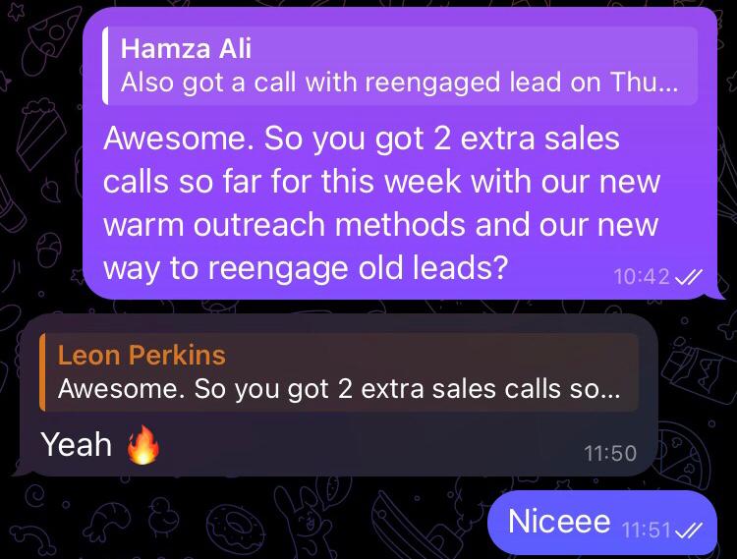The image size is (737, 559).
Task: Tap the word 'Niceee' in the last message
Action: (x=559, y=522)
